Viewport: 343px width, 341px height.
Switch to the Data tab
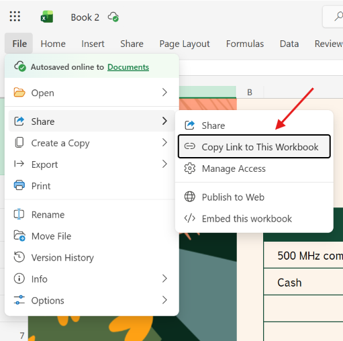[x=289, y=44]
